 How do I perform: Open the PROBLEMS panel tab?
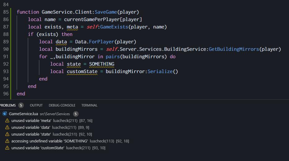8,105
